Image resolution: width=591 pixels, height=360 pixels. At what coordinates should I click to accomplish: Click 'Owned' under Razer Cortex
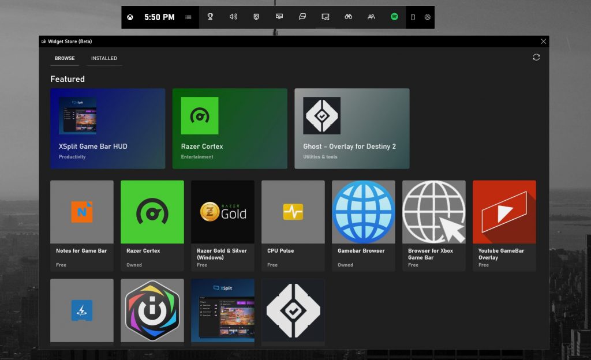coord(134,265)
